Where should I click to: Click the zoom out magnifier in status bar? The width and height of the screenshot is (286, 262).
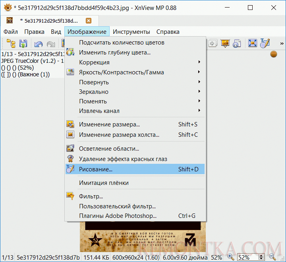click(272, 257)
